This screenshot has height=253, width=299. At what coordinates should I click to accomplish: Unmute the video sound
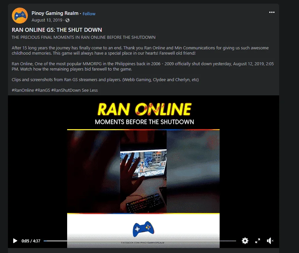tap(270, 241)
